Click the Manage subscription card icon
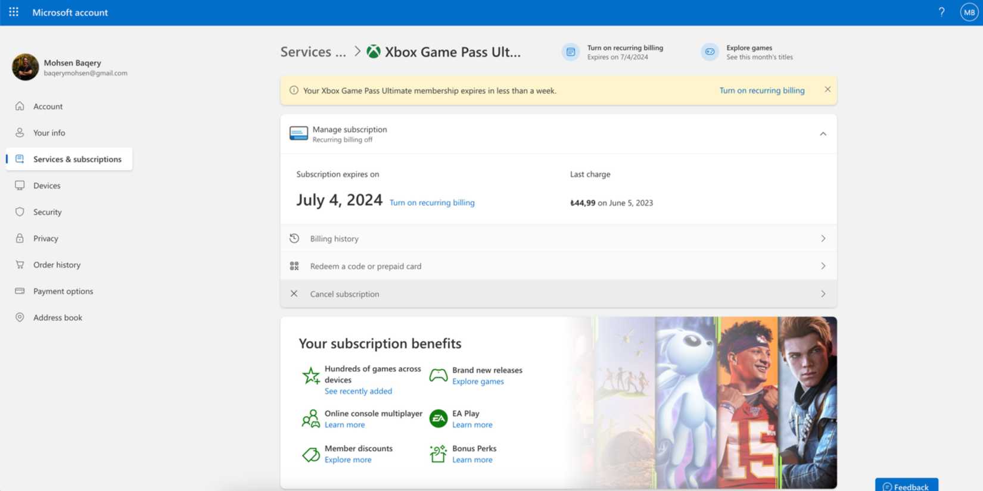983x491 pixels. pyautogui.click(x=298, y=133)
